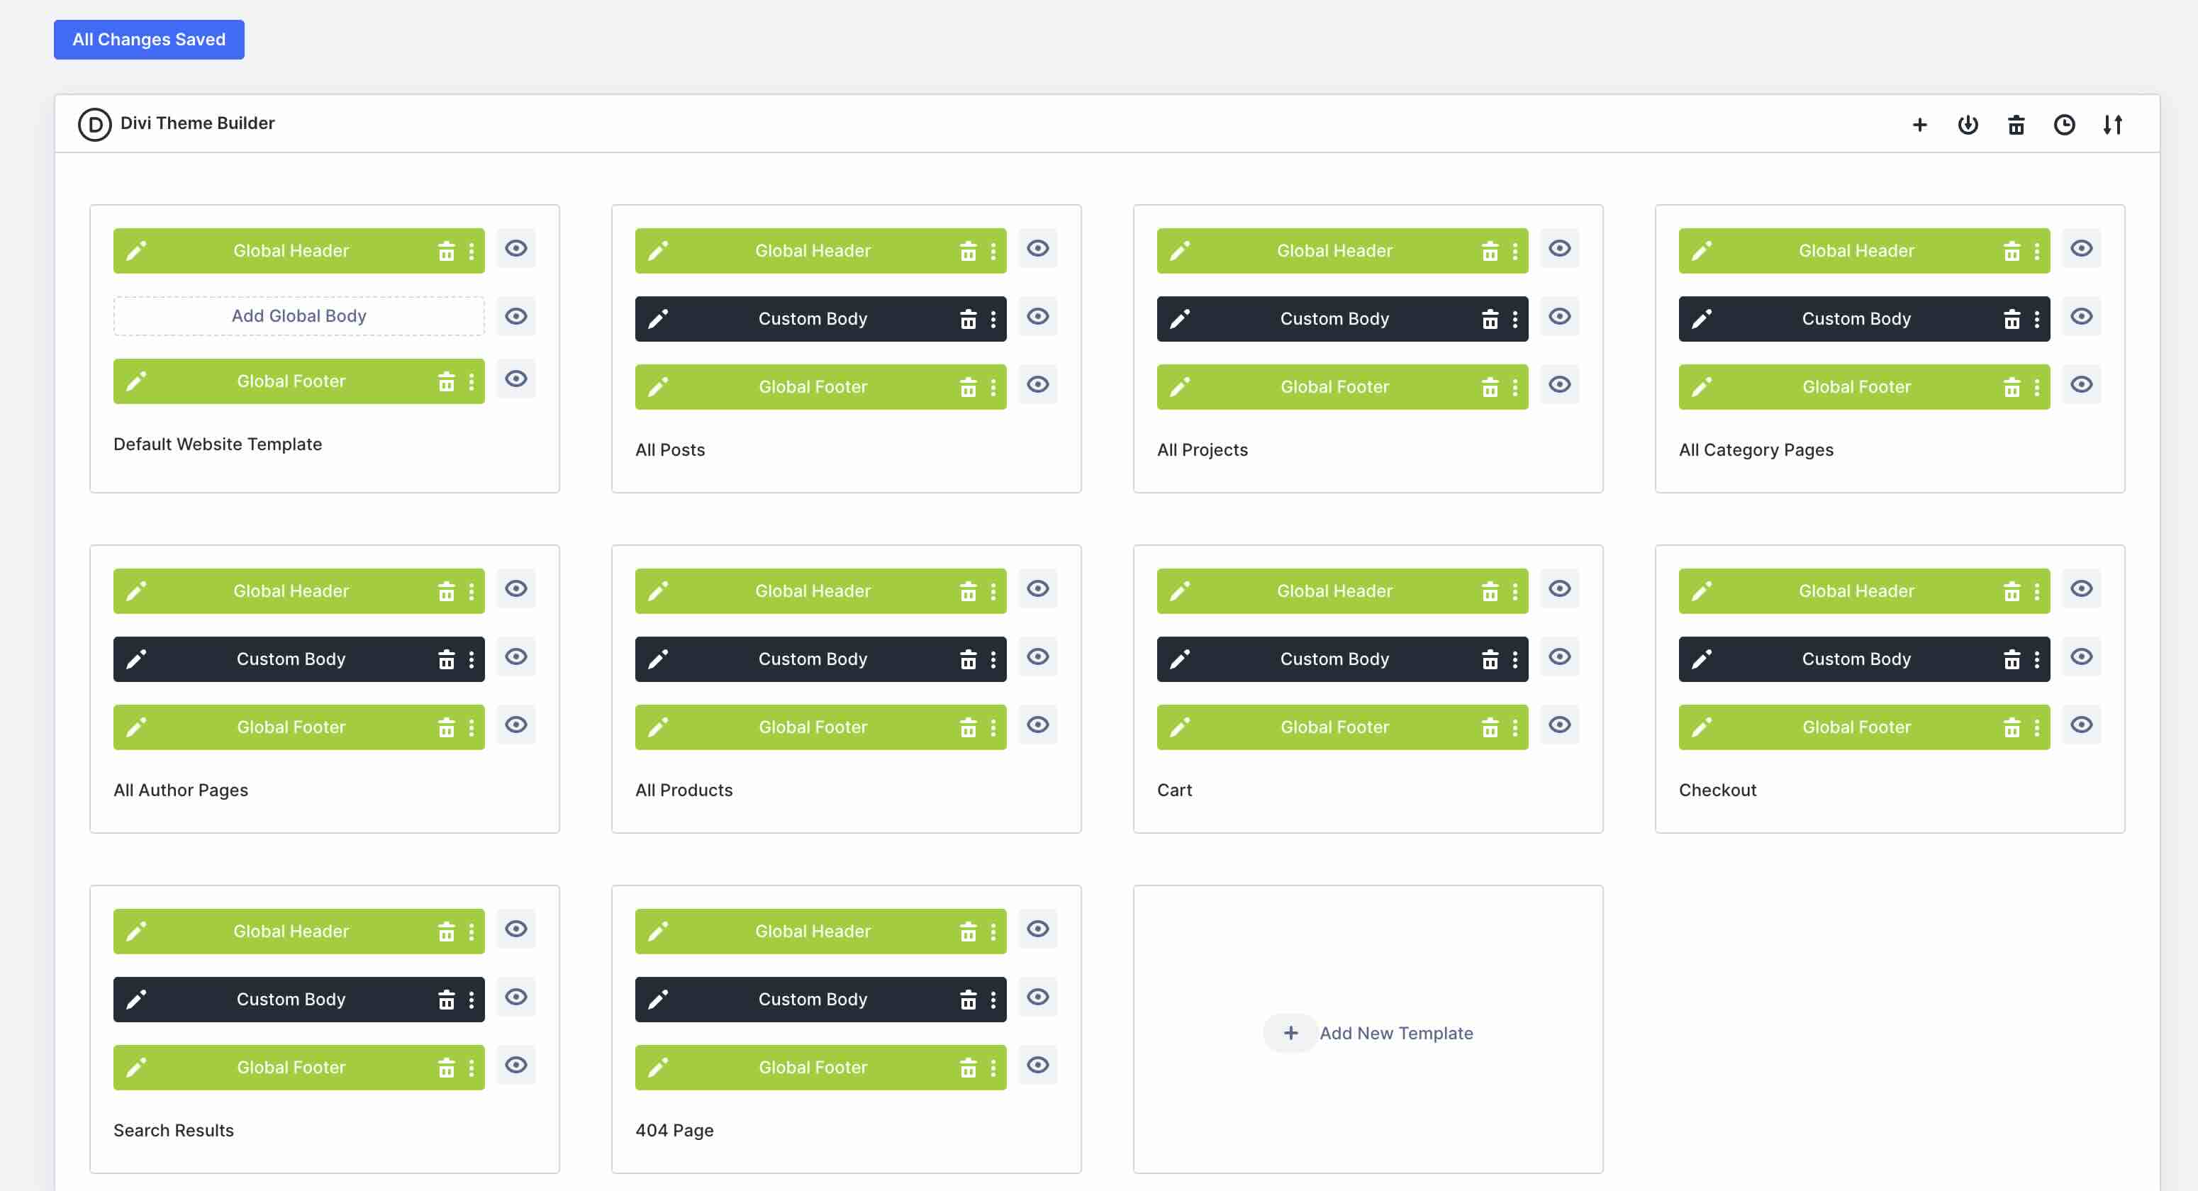This screenshot has height=1191, width=2198.
Task: Open the Theme Builder portability icon
Action: (x=1968, y=125)
